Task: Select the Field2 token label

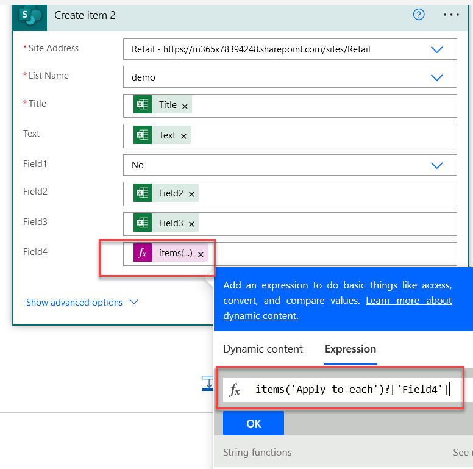Action: click(x=171, y=193)
